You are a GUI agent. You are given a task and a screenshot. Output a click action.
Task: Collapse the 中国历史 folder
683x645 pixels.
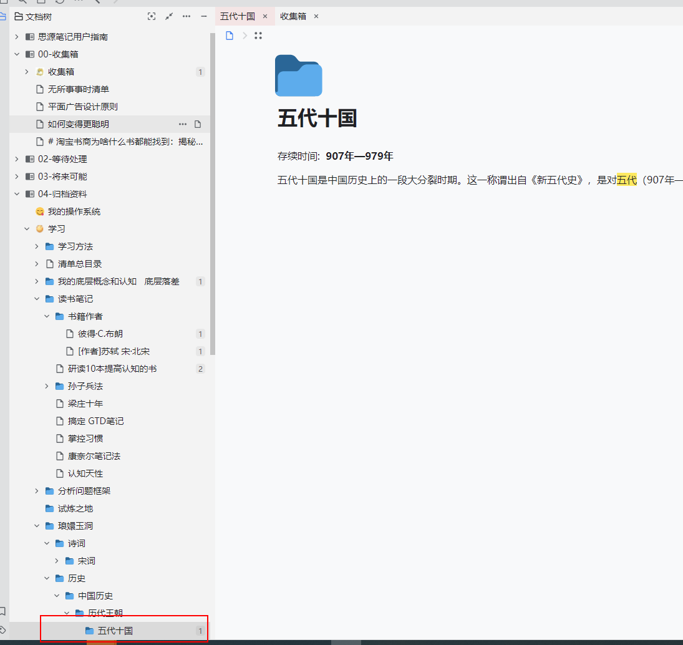click(57, 596)
